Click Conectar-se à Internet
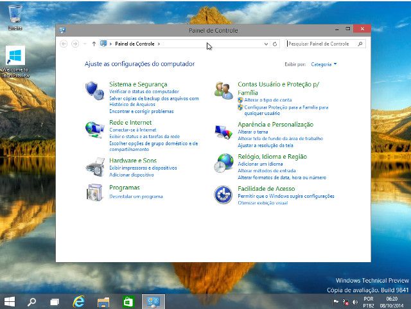411x309 pixels. click(133, 130)
